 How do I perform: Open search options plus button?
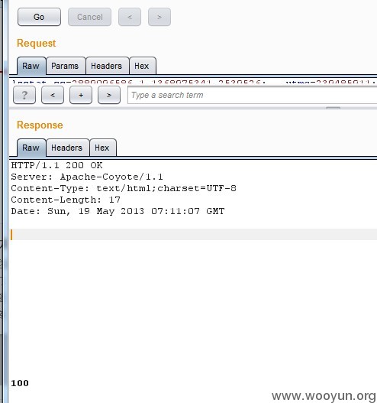click(81, 95)
